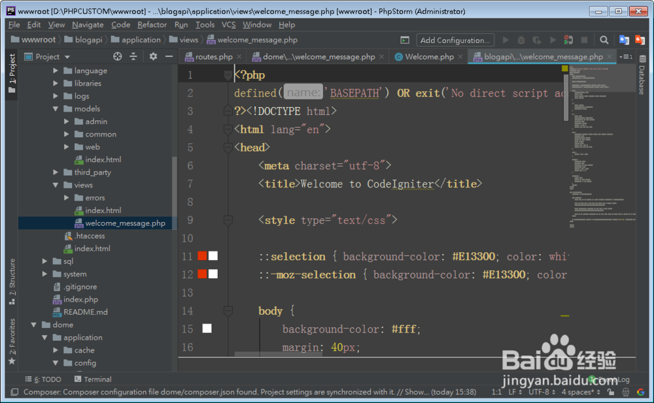The image size is (654, 403).
Task: Click the Debug bug icon in toolbar
Action: [x=521, y=40]
